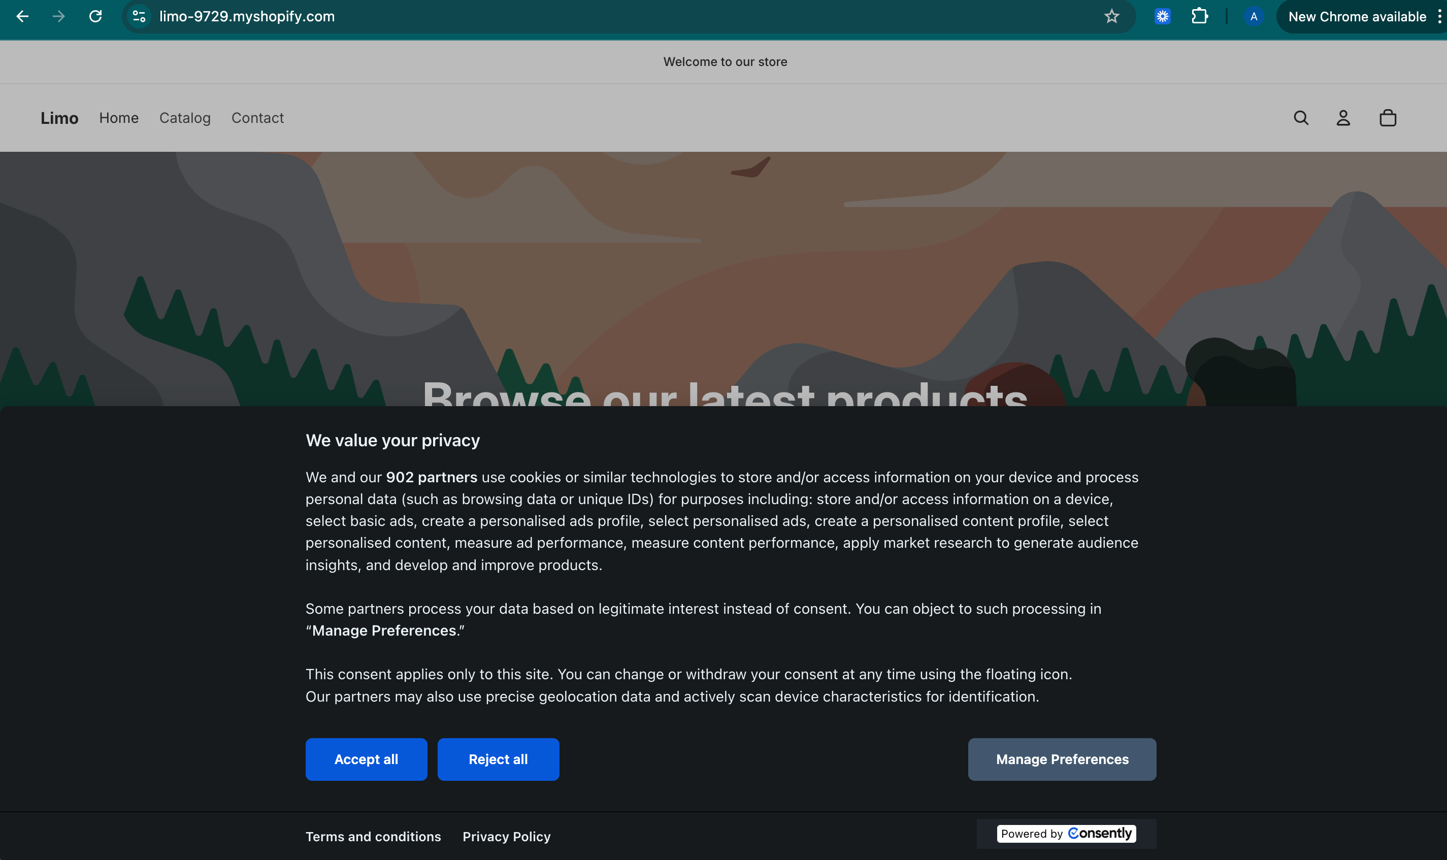Go to the Home menu item
Image resolution: width=1447 pixels, height=860 pixels.
pos(119,118)
